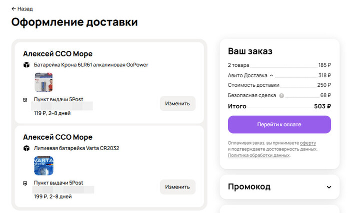Go back using the Назад arrow
This screenshot has height=213, width=350.
click(22, 8)
